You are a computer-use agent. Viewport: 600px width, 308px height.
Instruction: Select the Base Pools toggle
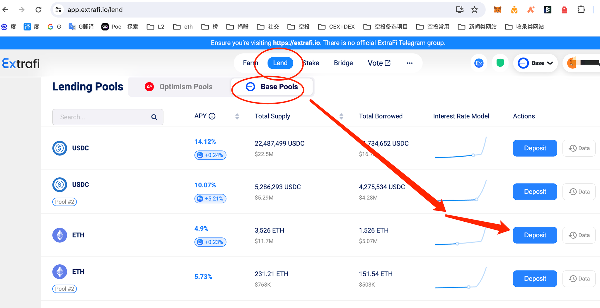(272, 87)
